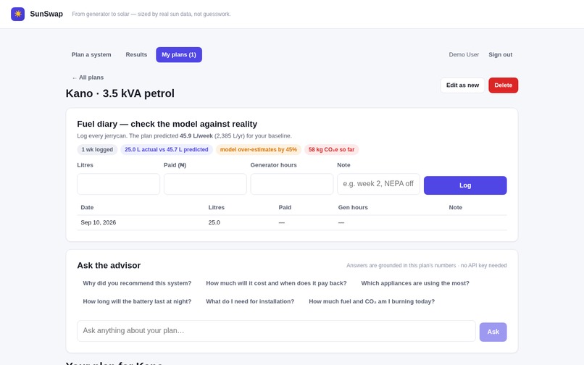
Task: Focus the Note input field
Action: (378, 184)
